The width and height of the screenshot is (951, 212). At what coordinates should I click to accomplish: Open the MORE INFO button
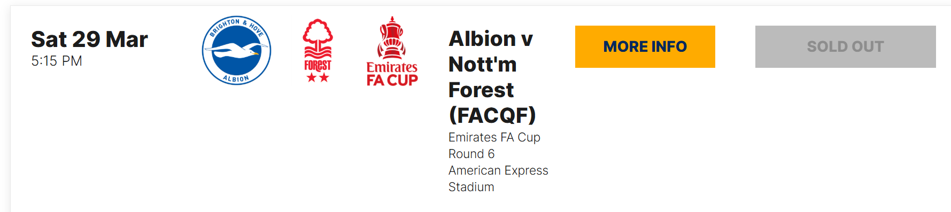pos(645,46)
